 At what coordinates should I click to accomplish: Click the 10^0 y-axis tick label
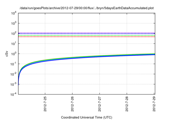(14, 54)
